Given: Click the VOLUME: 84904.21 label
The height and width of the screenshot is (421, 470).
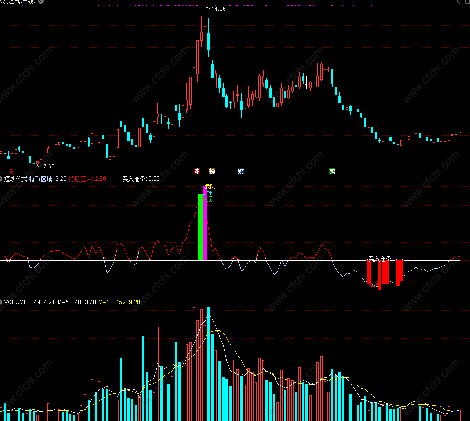Looking at the screenshot, I should (x=29, y=302).
